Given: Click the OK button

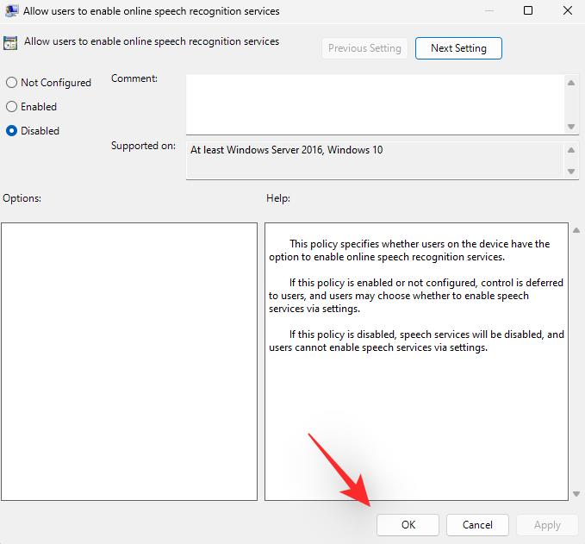Looking at the screenshot, I should coord(408,525).
